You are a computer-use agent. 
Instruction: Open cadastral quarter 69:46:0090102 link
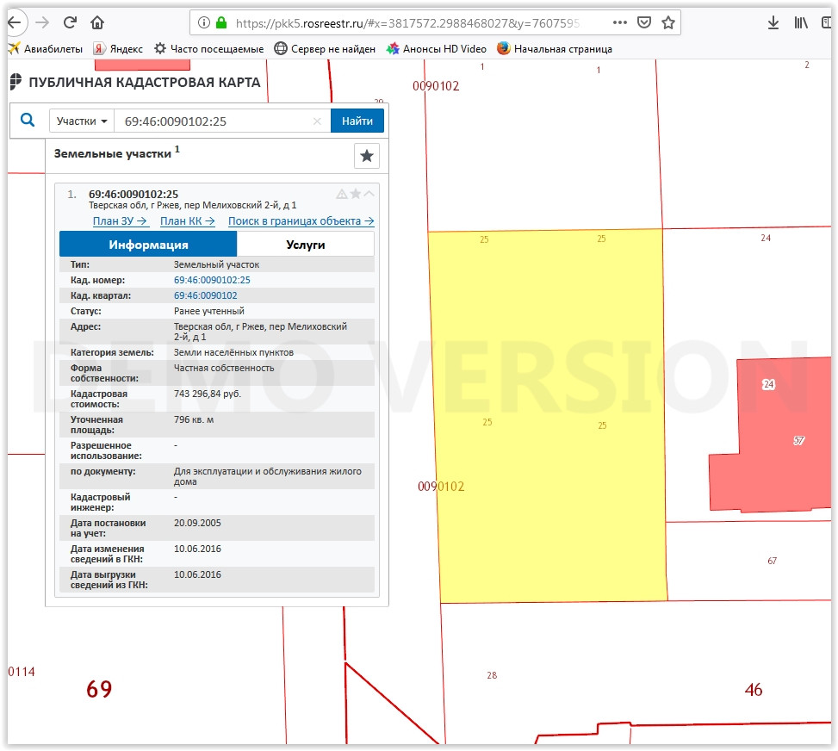point(205,295)
